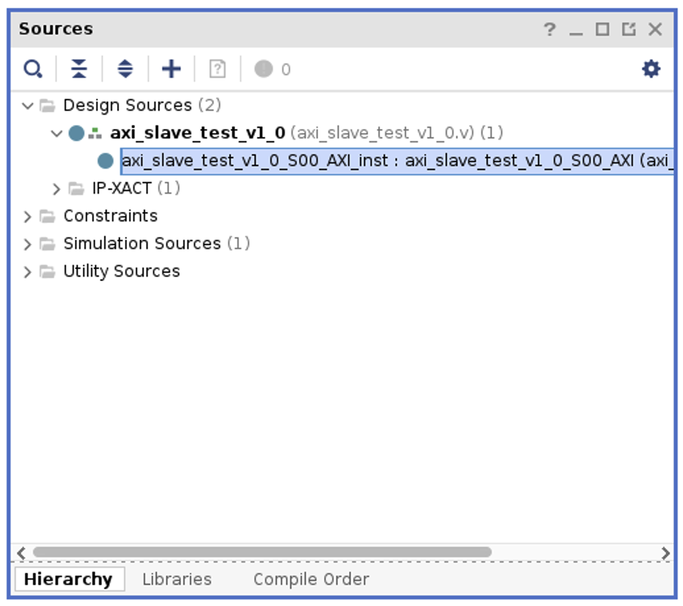Click the question mark help toolbar icon
The image size is (683, 606).
218,68
